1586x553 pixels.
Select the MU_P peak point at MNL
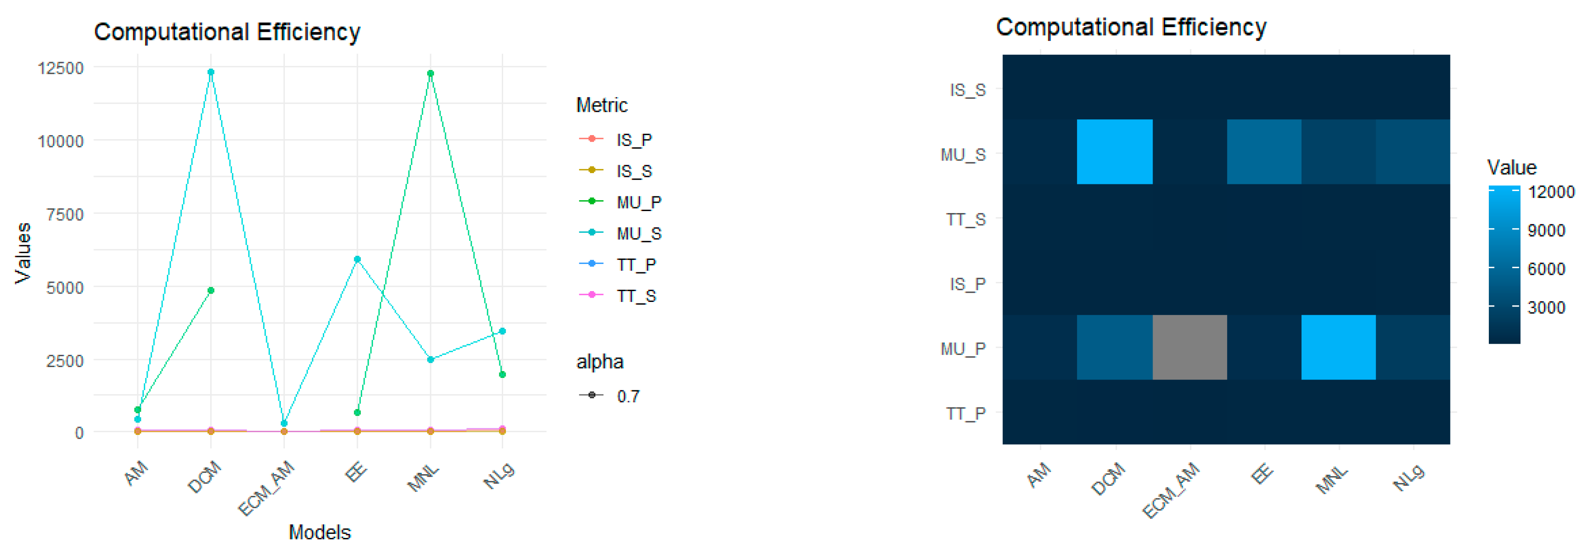coord(430,74)
